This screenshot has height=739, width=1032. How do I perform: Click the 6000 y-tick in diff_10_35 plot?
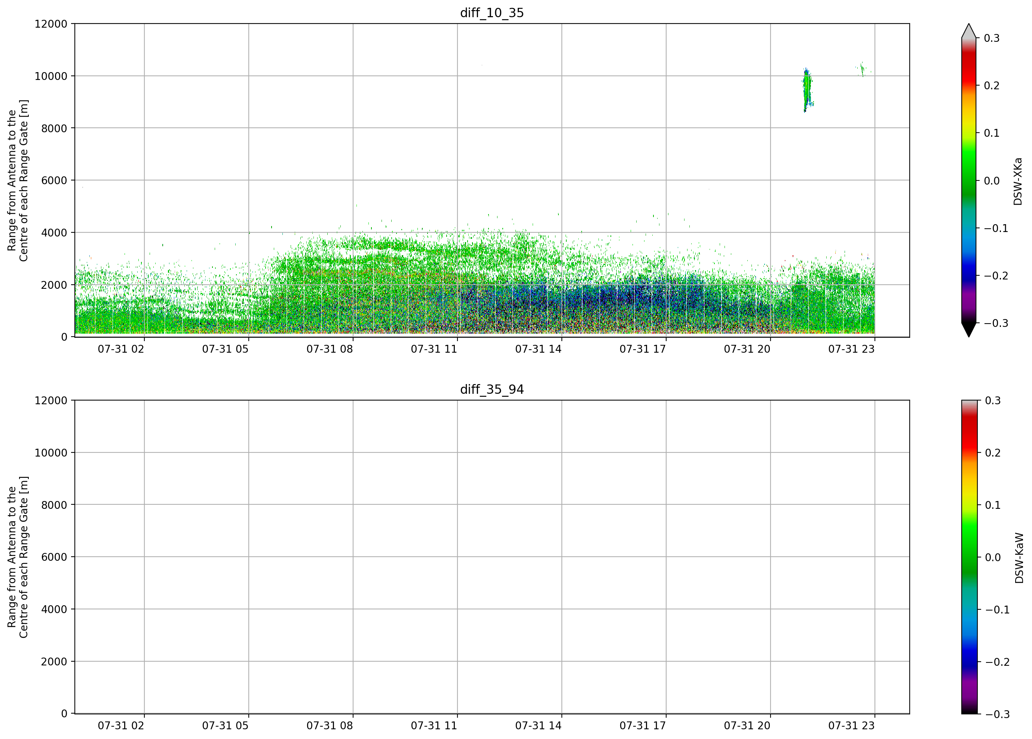(54, 180)
